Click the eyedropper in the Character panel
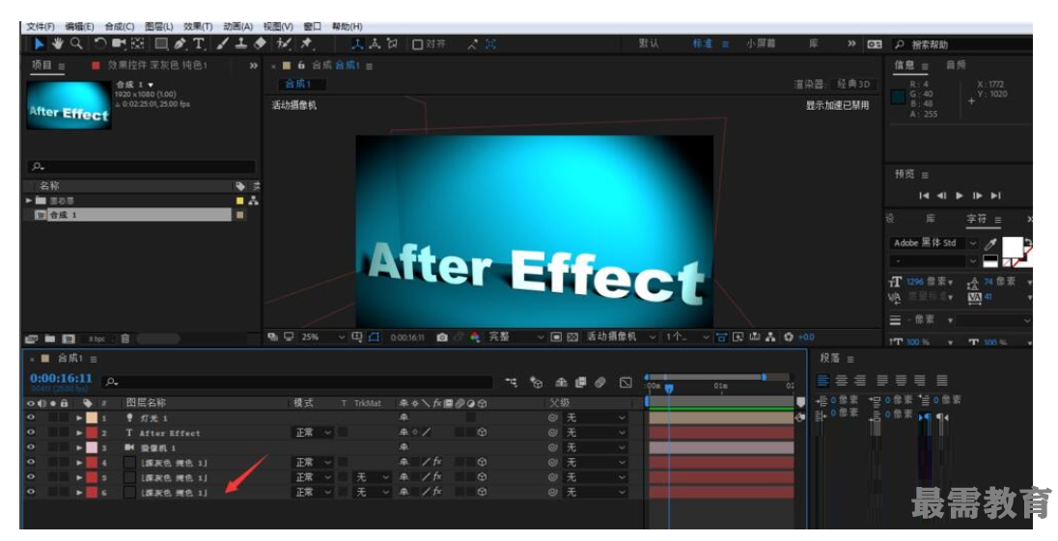This screenshot has width=1058, height=541. coord(990,243)
